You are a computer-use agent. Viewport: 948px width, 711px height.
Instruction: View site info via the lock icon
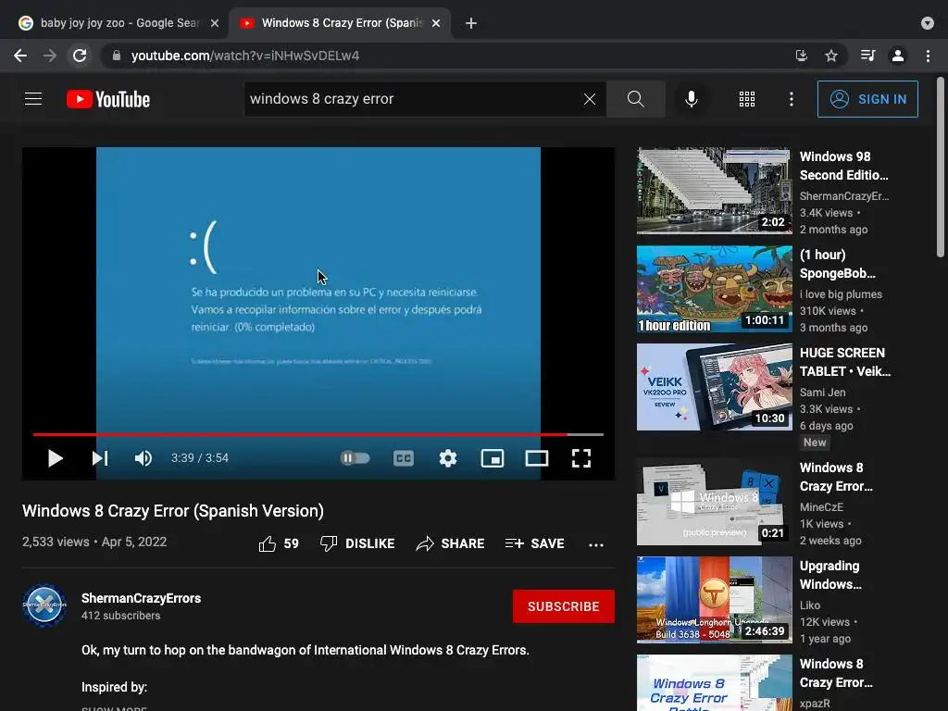point(117,56)
